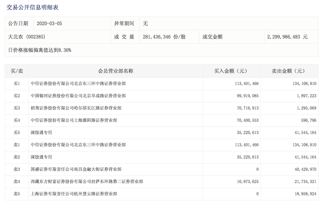Select the announcement date 2020-03-05

(49, 23)
